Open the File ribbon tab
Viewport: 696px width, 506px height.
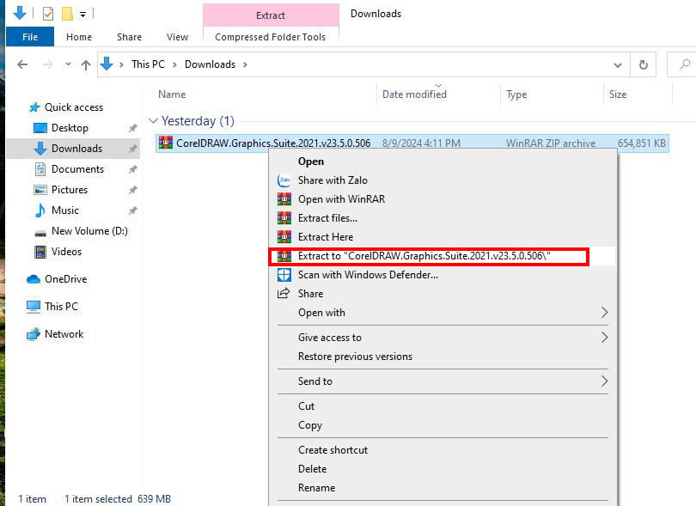click(30, 37)
